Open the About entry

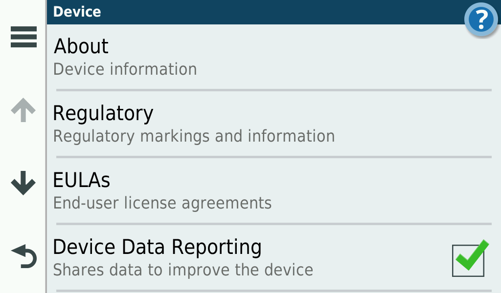[81, 46]
